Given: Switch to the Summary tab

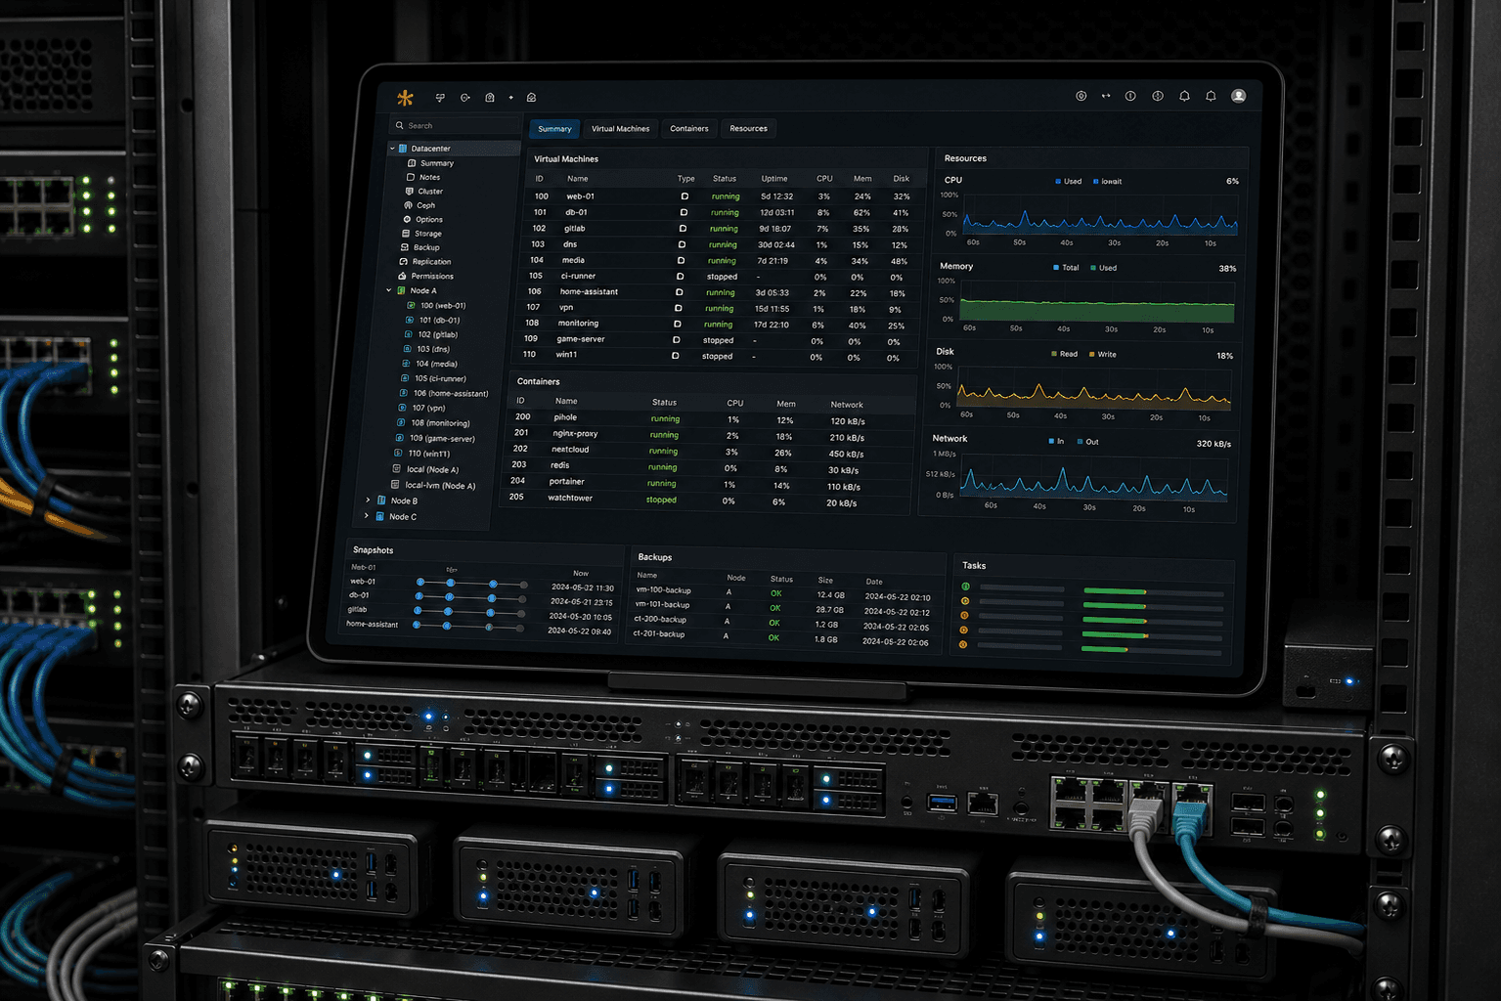Looking at the screenshot, I should tap(554, 129).
